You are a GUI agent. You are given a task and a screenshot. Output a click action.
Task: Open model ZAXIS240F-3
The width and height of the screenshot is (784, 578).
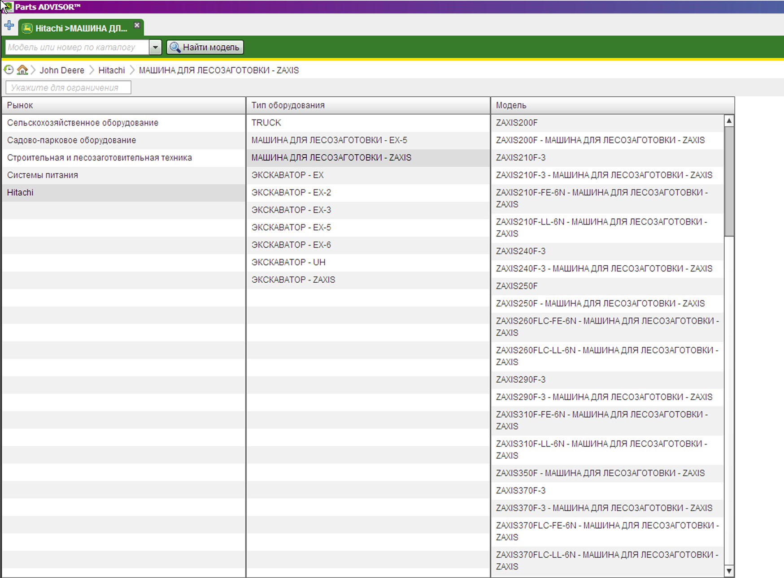521,251
